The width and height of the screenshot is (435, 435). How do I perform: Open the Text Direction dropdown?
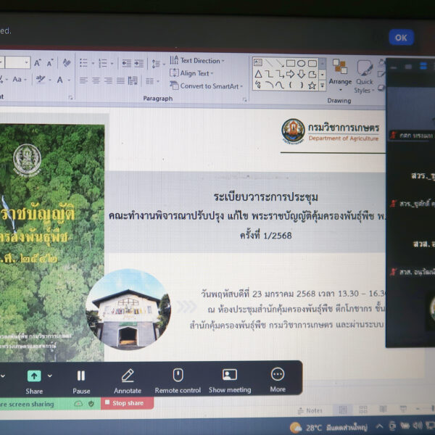[x=198, y=61]
